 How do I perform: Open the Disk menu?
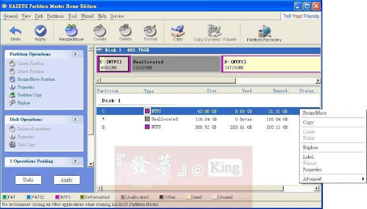[x=39, y=16]
